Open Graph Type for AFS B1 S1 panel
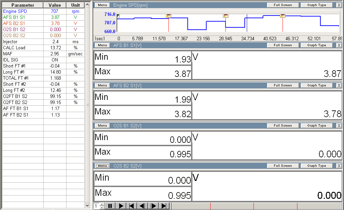Image resolution: width=344 pixels, height=210 pixels. [317, 45]
